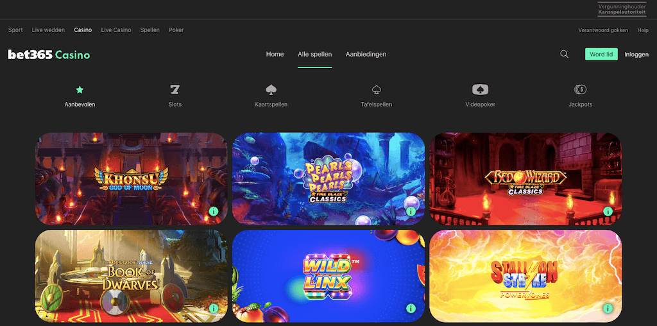Click the Kaartspellen category label

[271, 105]
